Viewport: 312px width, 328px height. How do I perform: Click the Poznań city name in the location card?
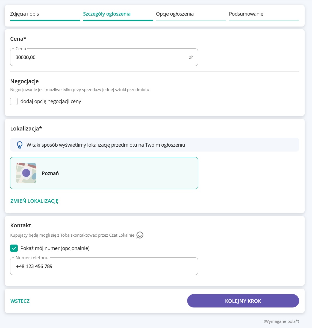(x=51, y=173)
